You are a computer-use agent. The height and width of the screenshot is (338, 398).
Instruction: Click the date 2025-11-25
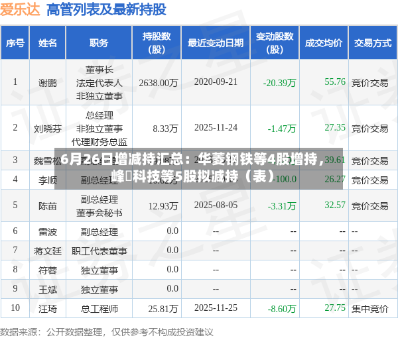pyautogui.click(x=216, y=308)
